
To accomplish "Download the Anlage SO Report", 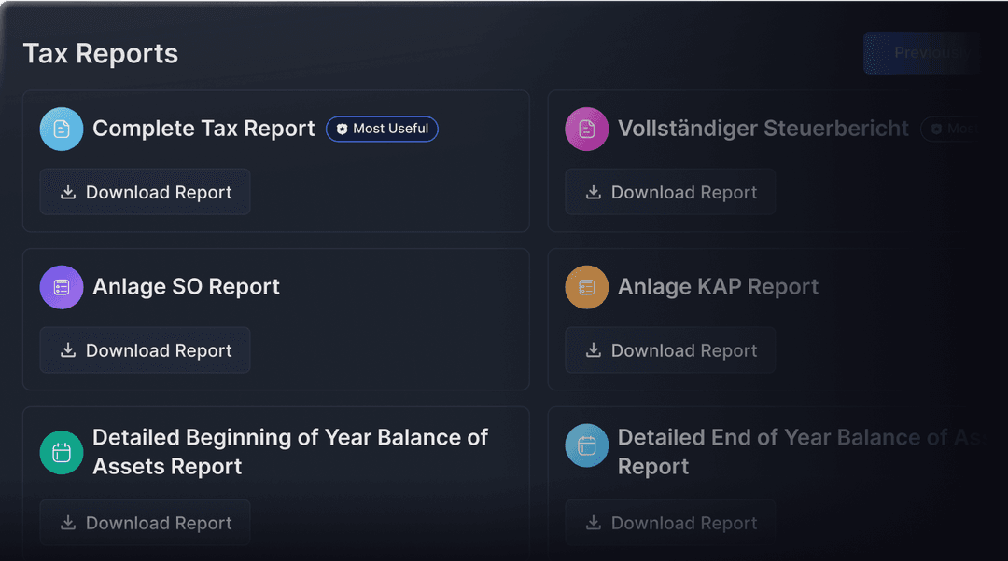I will [x=146, y=349].
